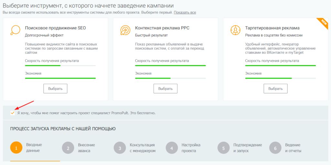This screenshot has height=165, width=331.
Task: Open the Вводные данные step tab
Action: click(x=34, y=148)
